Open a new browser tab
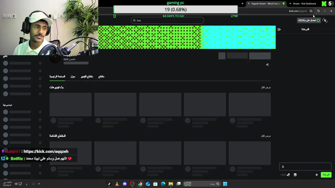335x188 pixels. point(242,4)
